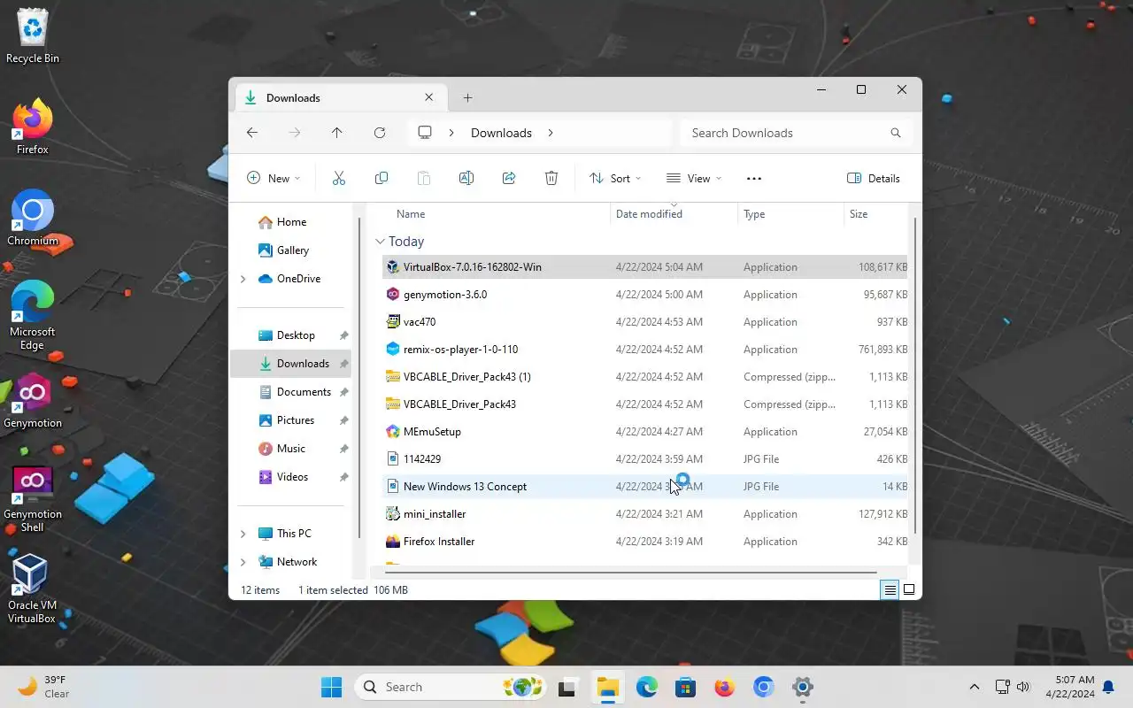This screenshot has width=1133, height=708.
Task: Show hidden system tray icons
Action: click(975, 687)
